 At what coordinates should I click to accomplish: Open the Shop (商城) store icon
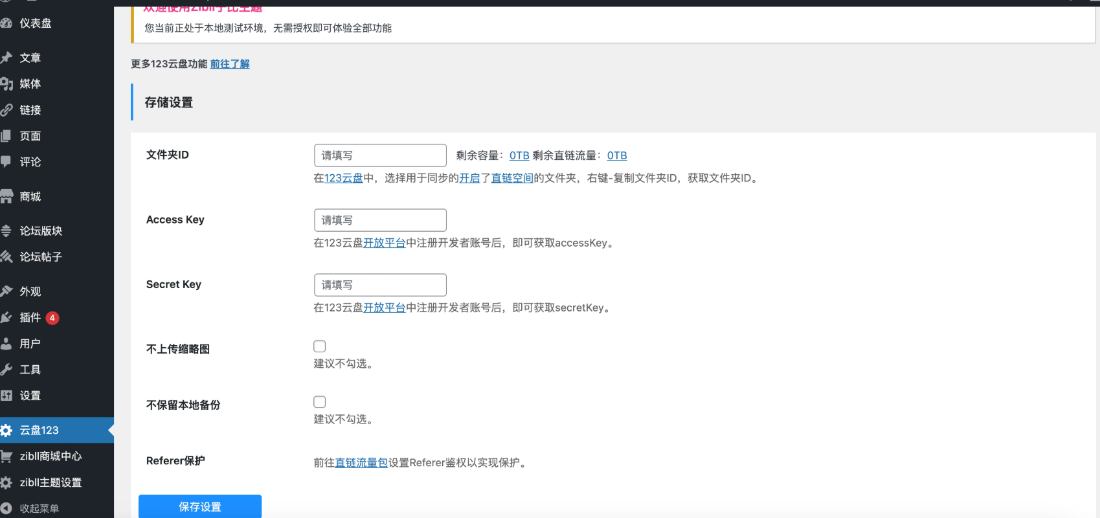coord(6,196)
